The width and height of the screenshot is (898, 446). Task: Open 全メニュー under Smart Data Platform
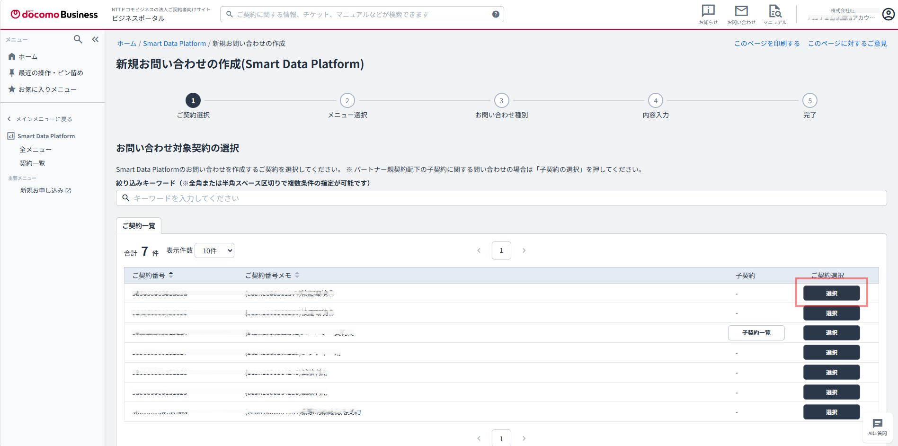[36, 150]
